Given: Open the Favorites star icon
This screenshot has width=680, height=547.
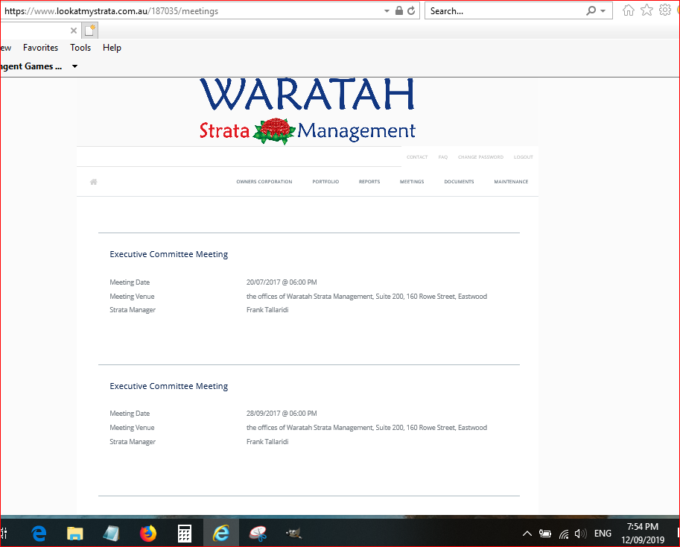Looking at the screenshot, I should coord(646,10).
